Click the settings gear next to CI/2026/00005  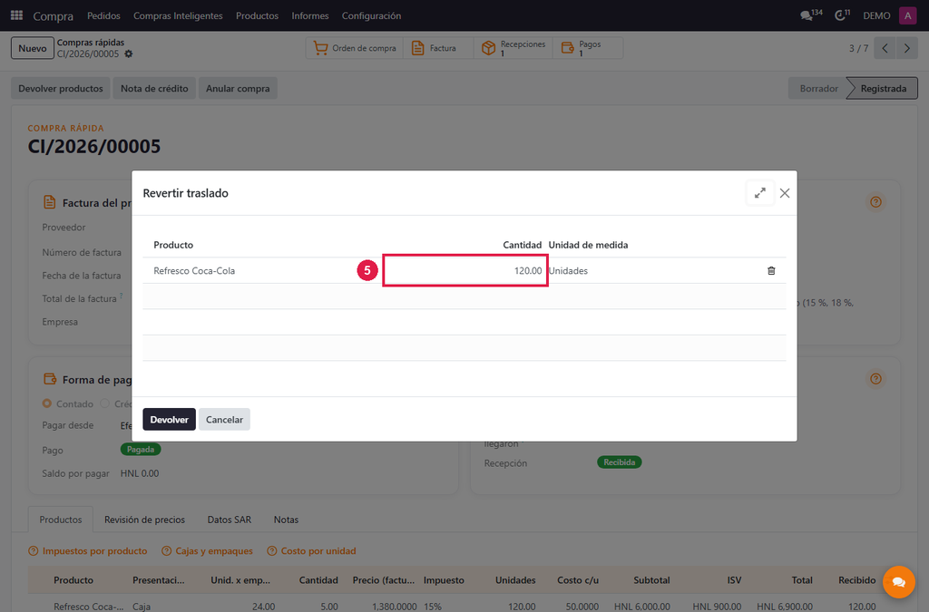pos(129,53)
